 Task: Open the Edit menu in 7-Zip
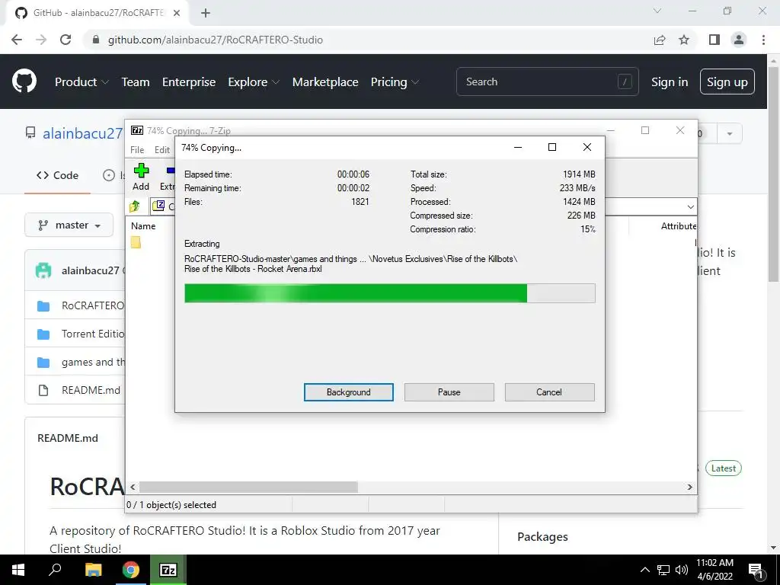tap(162, 150)
